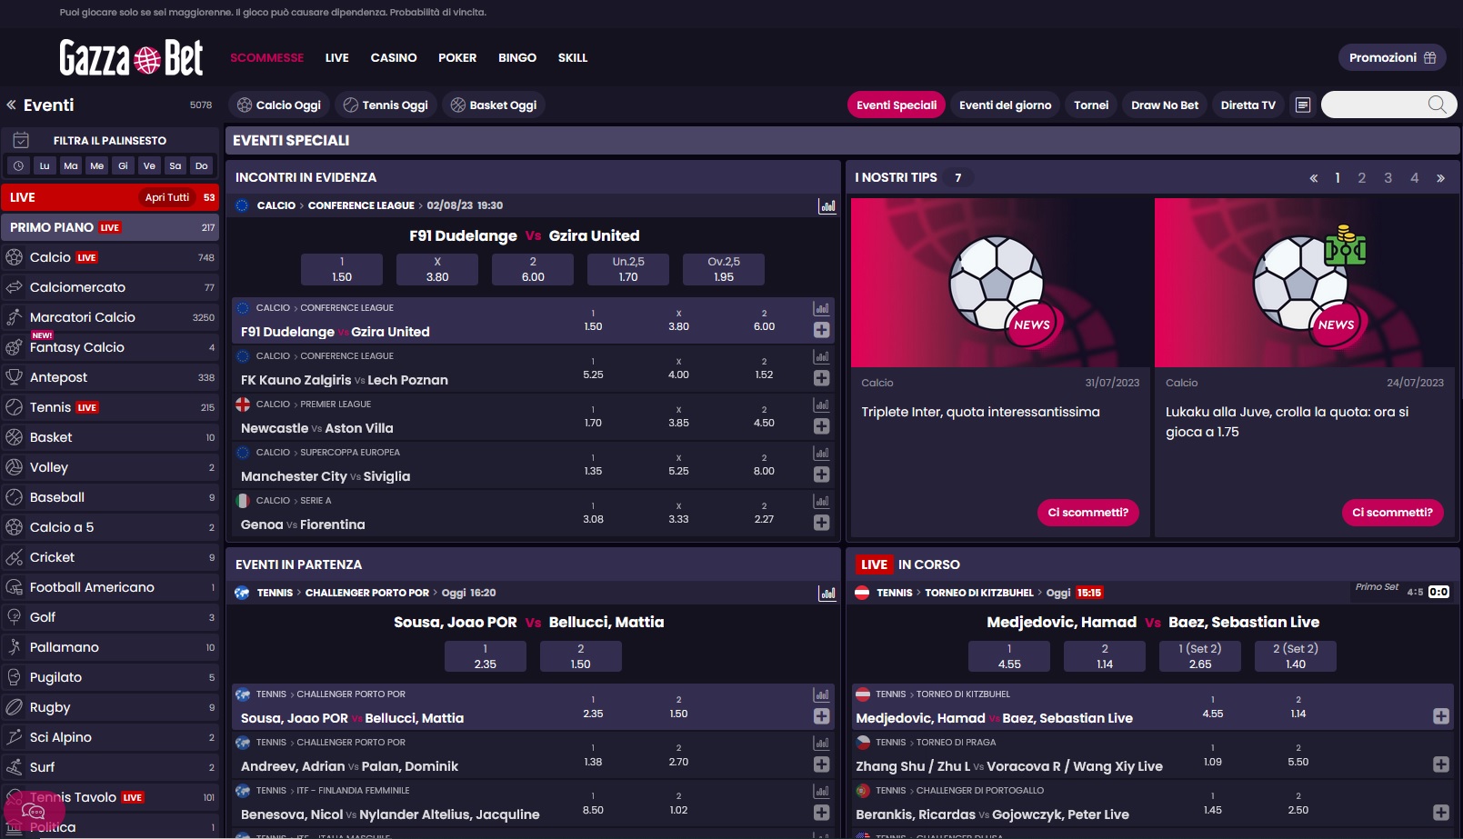Expand more markets for Manchester City row
Image resolution: width=1463 pixels, height=839 pixels.
click(821, 474)
